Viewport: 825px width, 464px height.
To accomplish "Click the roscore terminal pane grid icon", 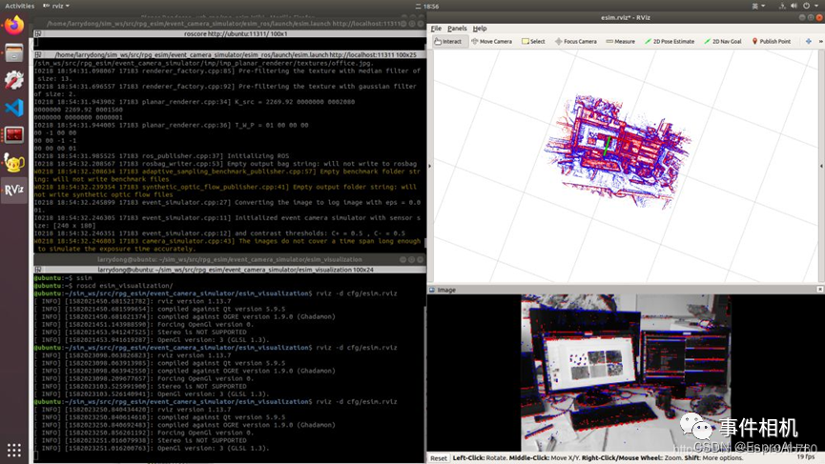I will 38,33.
